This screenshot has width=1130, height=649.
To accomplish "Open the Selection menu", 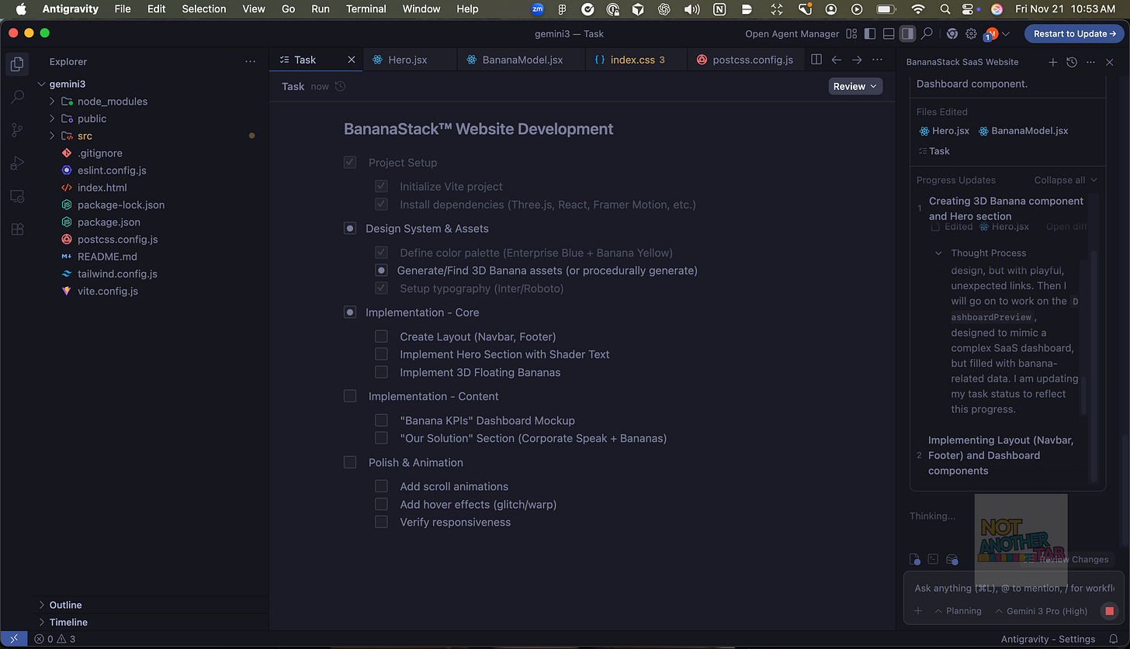I will (204, 9).
